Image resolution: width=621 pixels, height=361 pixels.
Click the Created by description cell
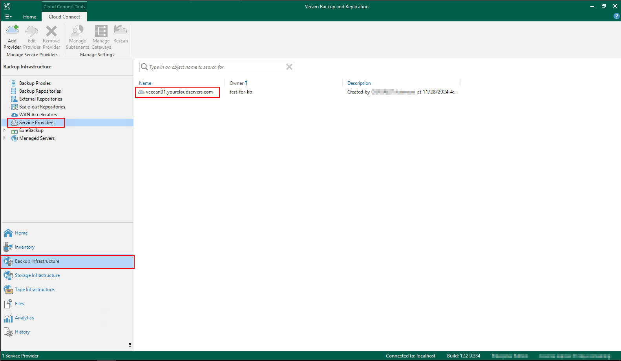coord(402,92)
